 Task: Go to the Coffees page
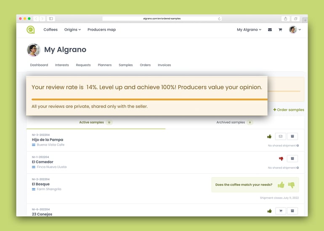[x=50, y=30]
